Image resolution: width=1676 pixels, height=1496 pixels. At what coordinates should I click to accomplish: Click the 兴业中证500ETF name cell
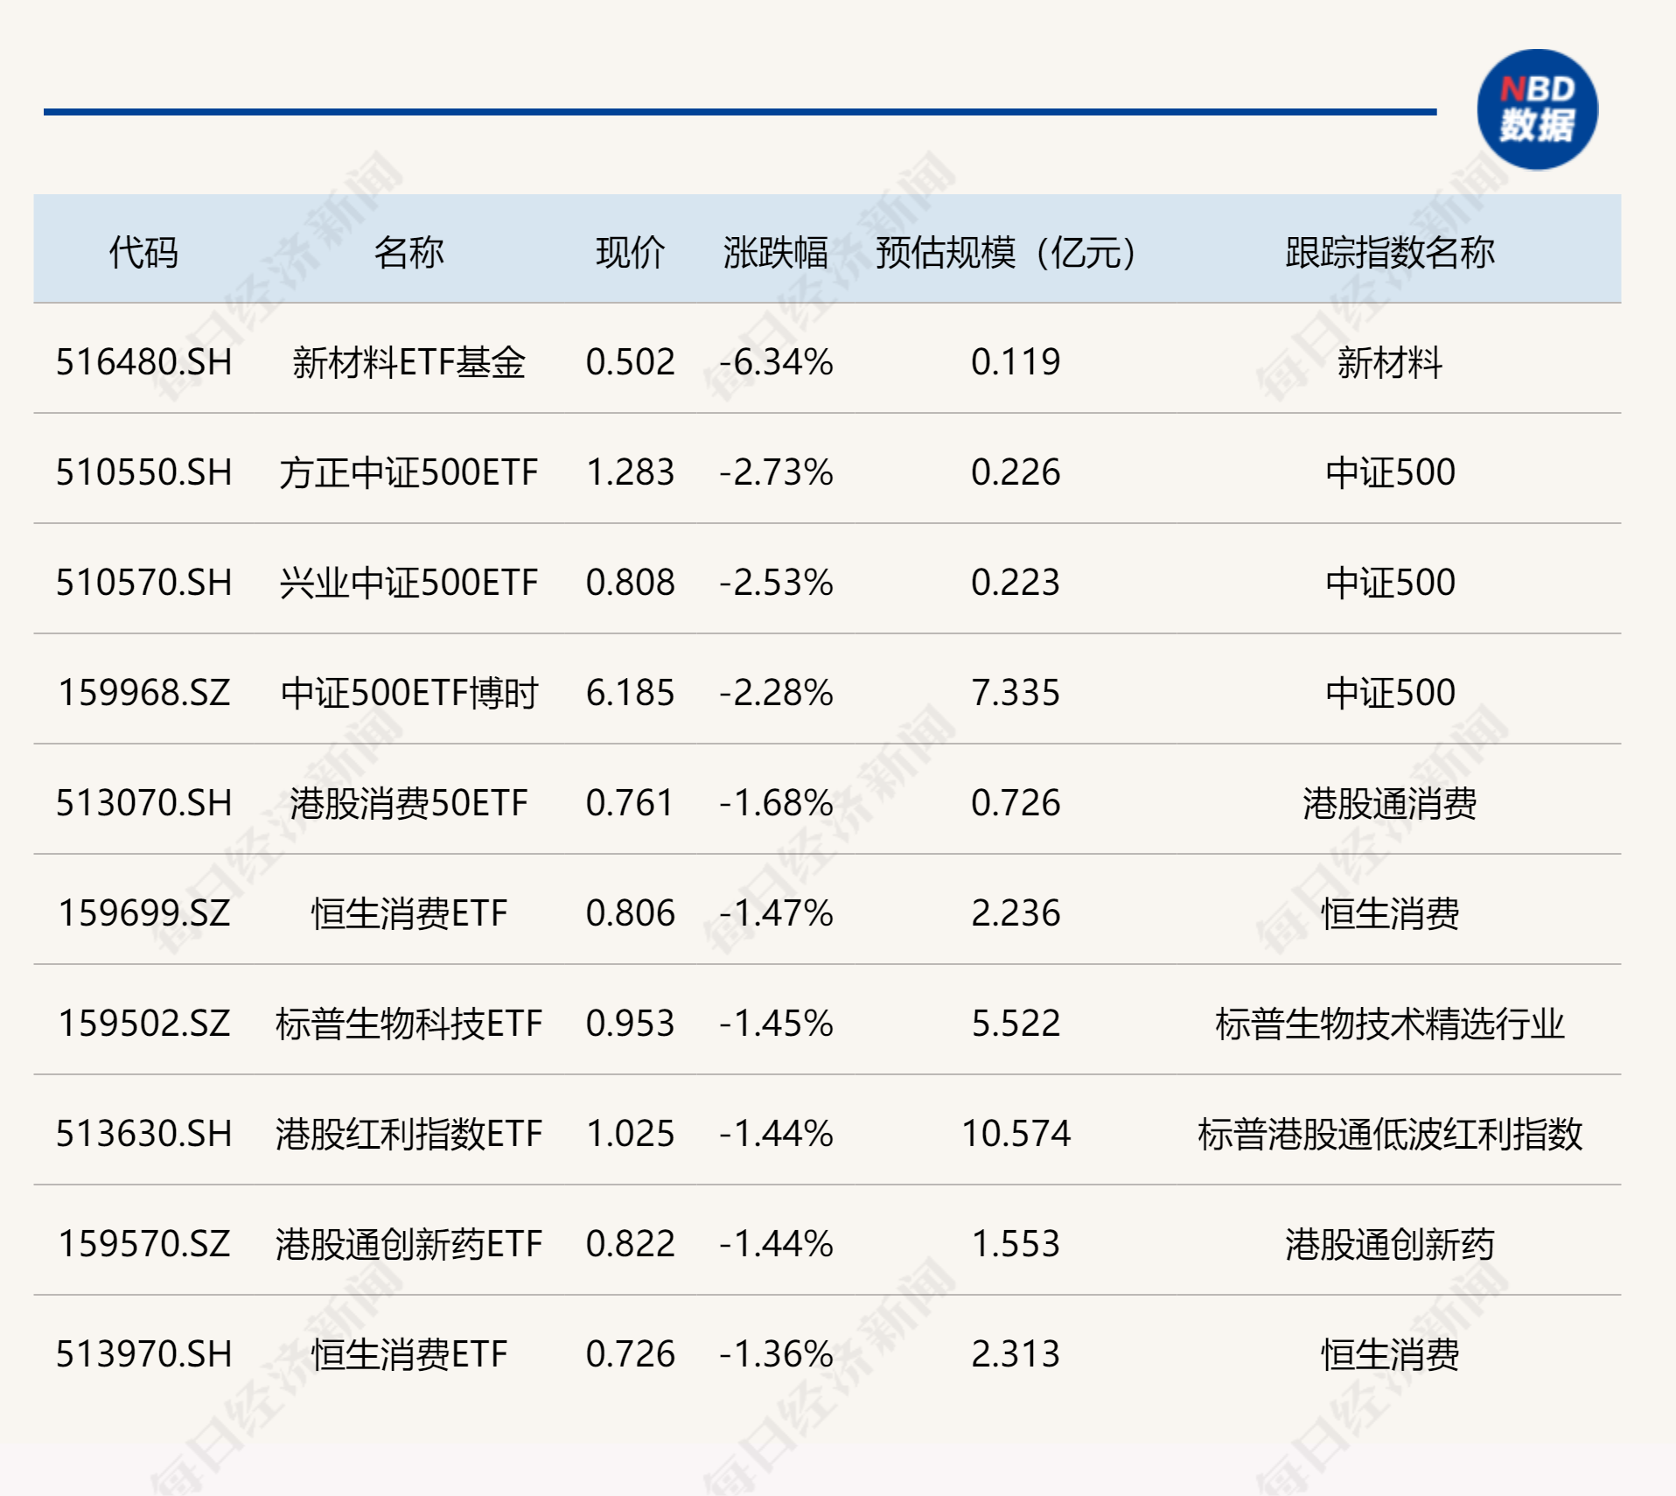[409, 583]
